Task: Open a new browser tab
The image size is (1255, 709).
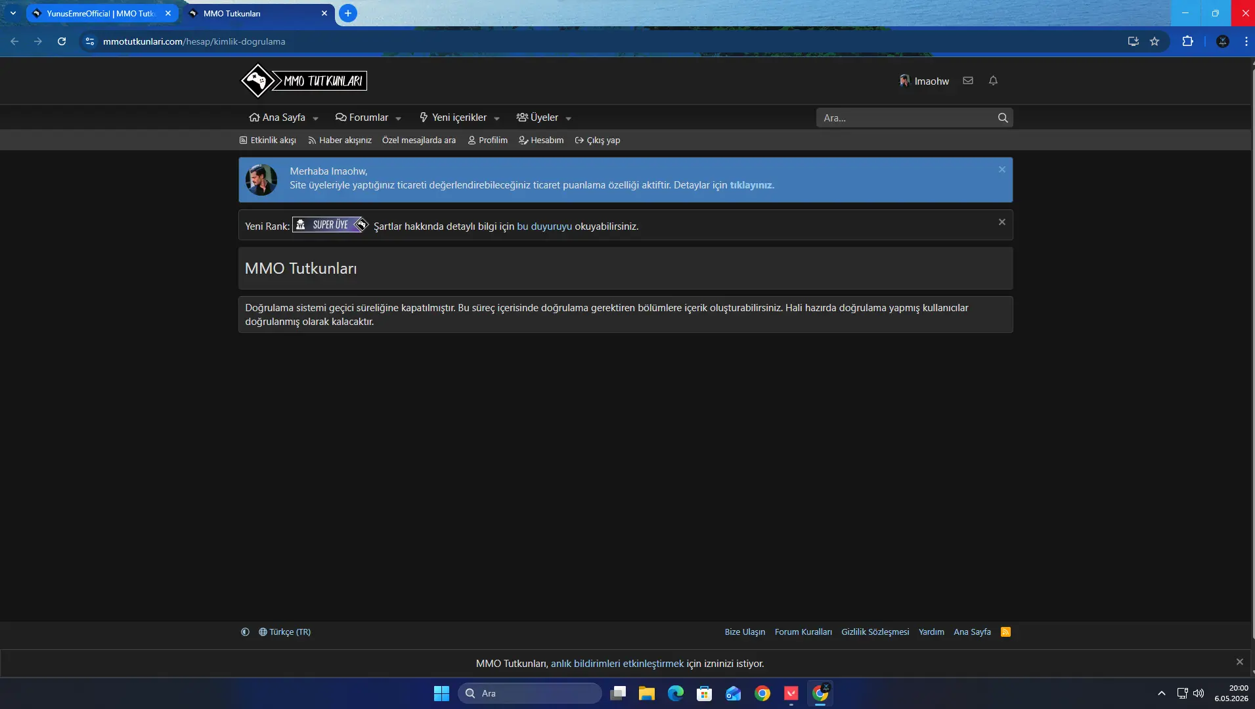Action: pyautogui.click(x=348, y=13)
